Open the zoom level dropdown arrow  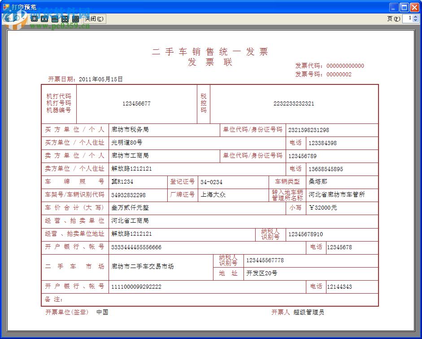click(x=23, y=18)
